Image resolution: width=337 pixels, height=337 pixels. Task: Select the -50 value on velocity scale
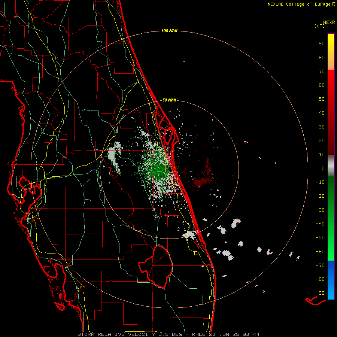(320, 237)
